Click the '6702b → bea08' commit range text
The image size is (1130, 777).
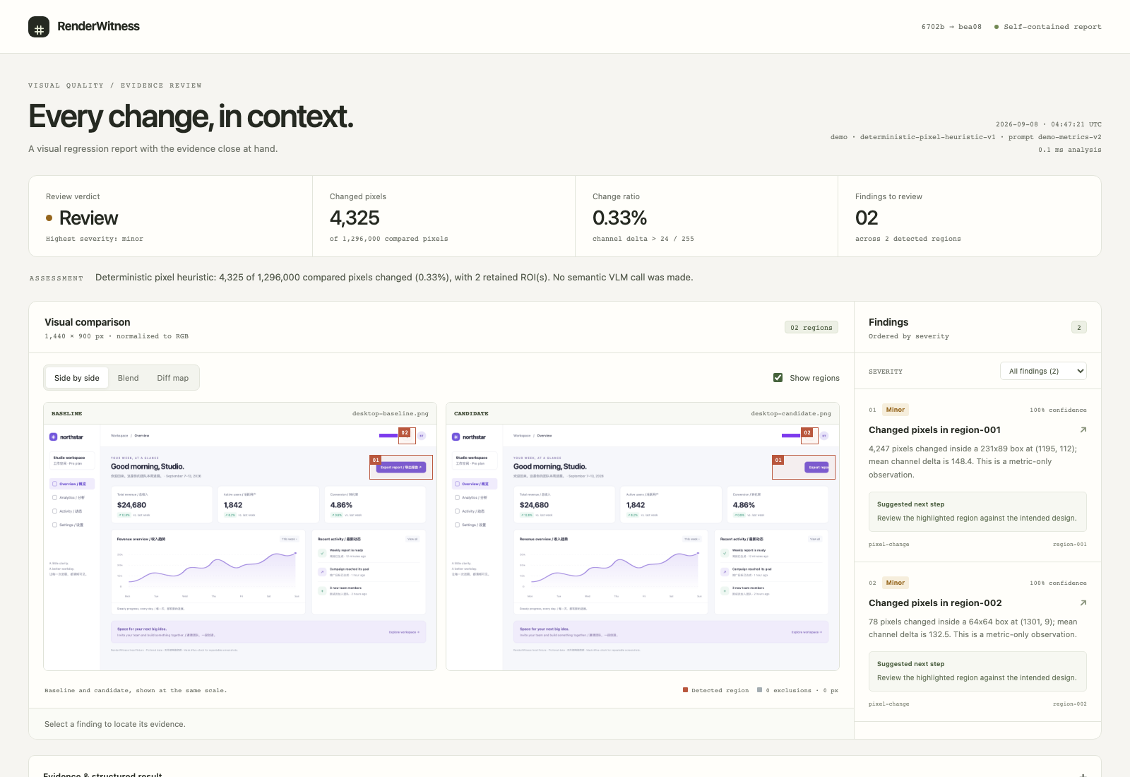coord(951,27)
